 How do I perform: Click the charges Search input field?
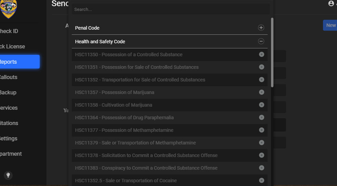point(171,9)
